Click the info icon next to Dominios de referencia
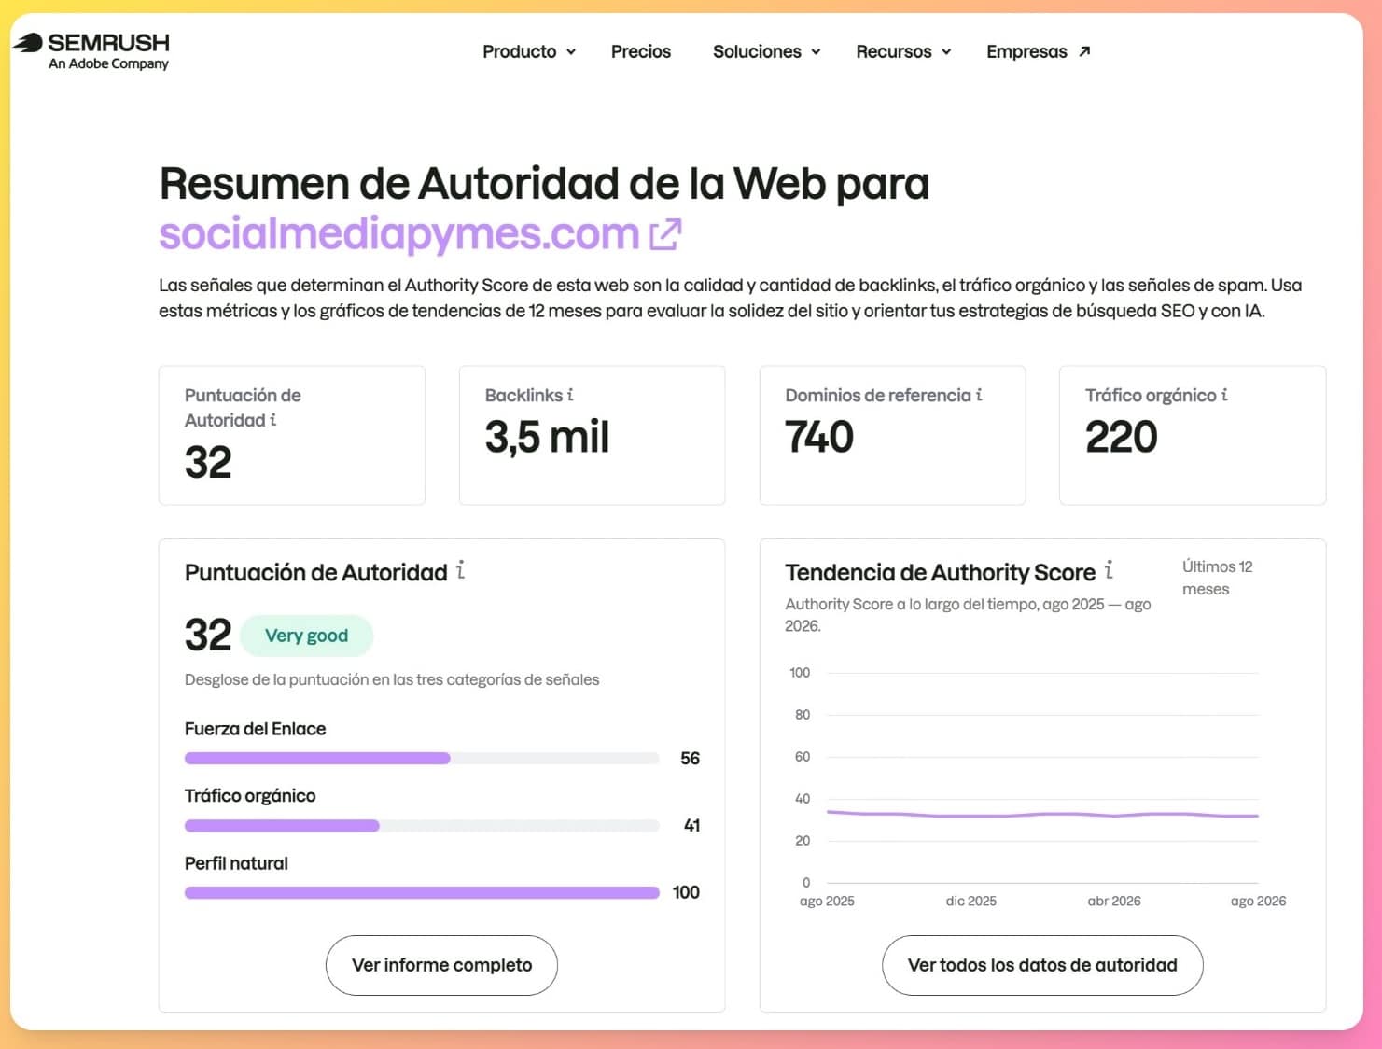 [979, 395]
